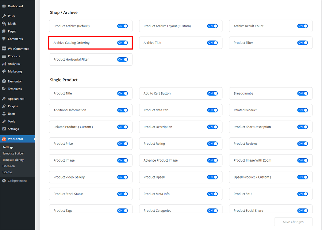Open the License link in sidebar
Viewport: 322px width, 230px height.
click(x=7, y=172)
